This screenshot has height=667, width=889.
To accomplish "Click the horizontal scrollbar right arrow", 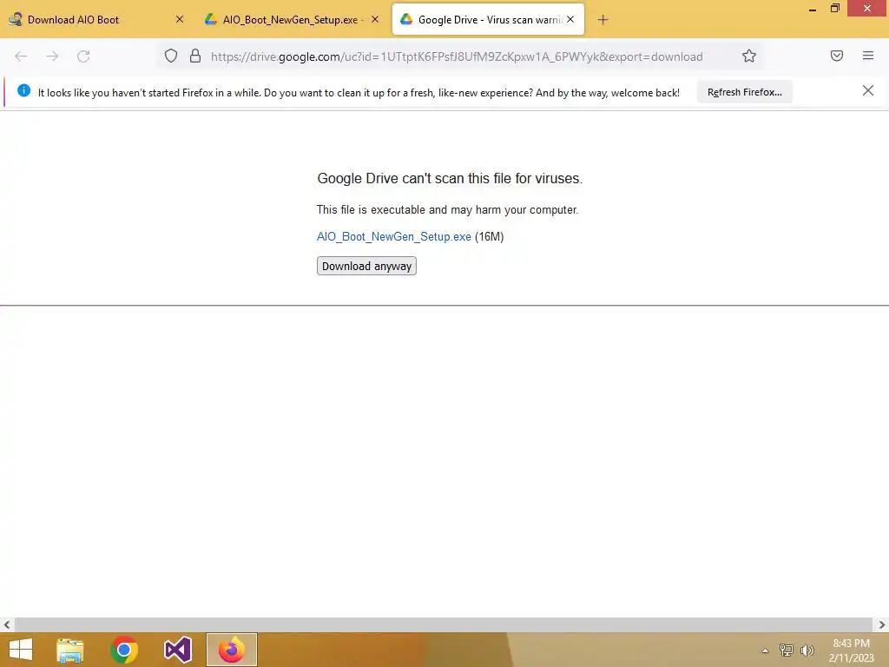I will [x=882, y=625].
